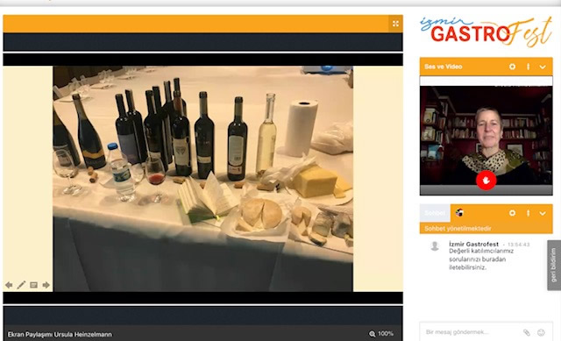The image size is (561, 341).
Task: Switch to the Sohbet tab
Action: (435, 213)
